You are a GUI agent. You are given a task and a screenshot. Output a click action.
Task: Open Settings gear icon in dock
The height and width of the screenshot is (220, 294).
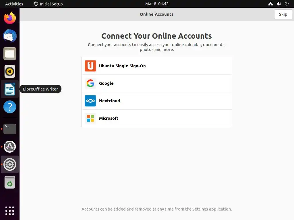pyautogui.click(x=10, y=164)
